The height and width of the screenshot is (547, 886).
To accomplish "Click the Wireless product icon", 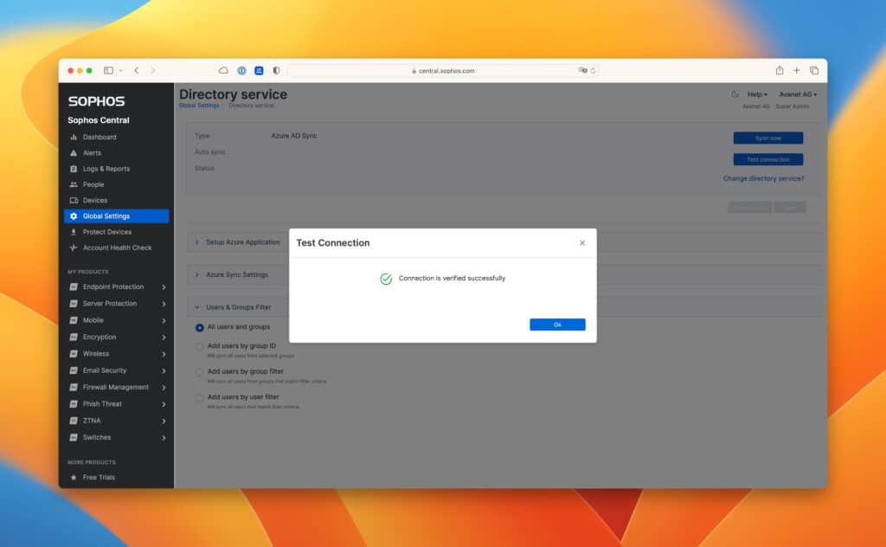I will point(74,354).
